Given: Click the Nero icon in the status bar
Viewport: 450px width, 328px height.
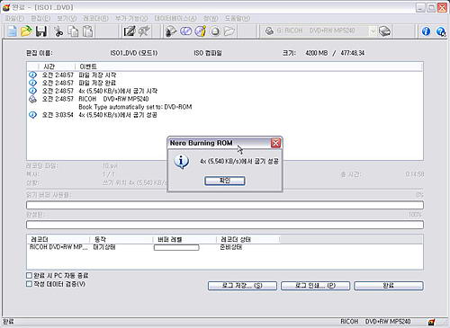Looking at the screenshot, I should point(431,322).
